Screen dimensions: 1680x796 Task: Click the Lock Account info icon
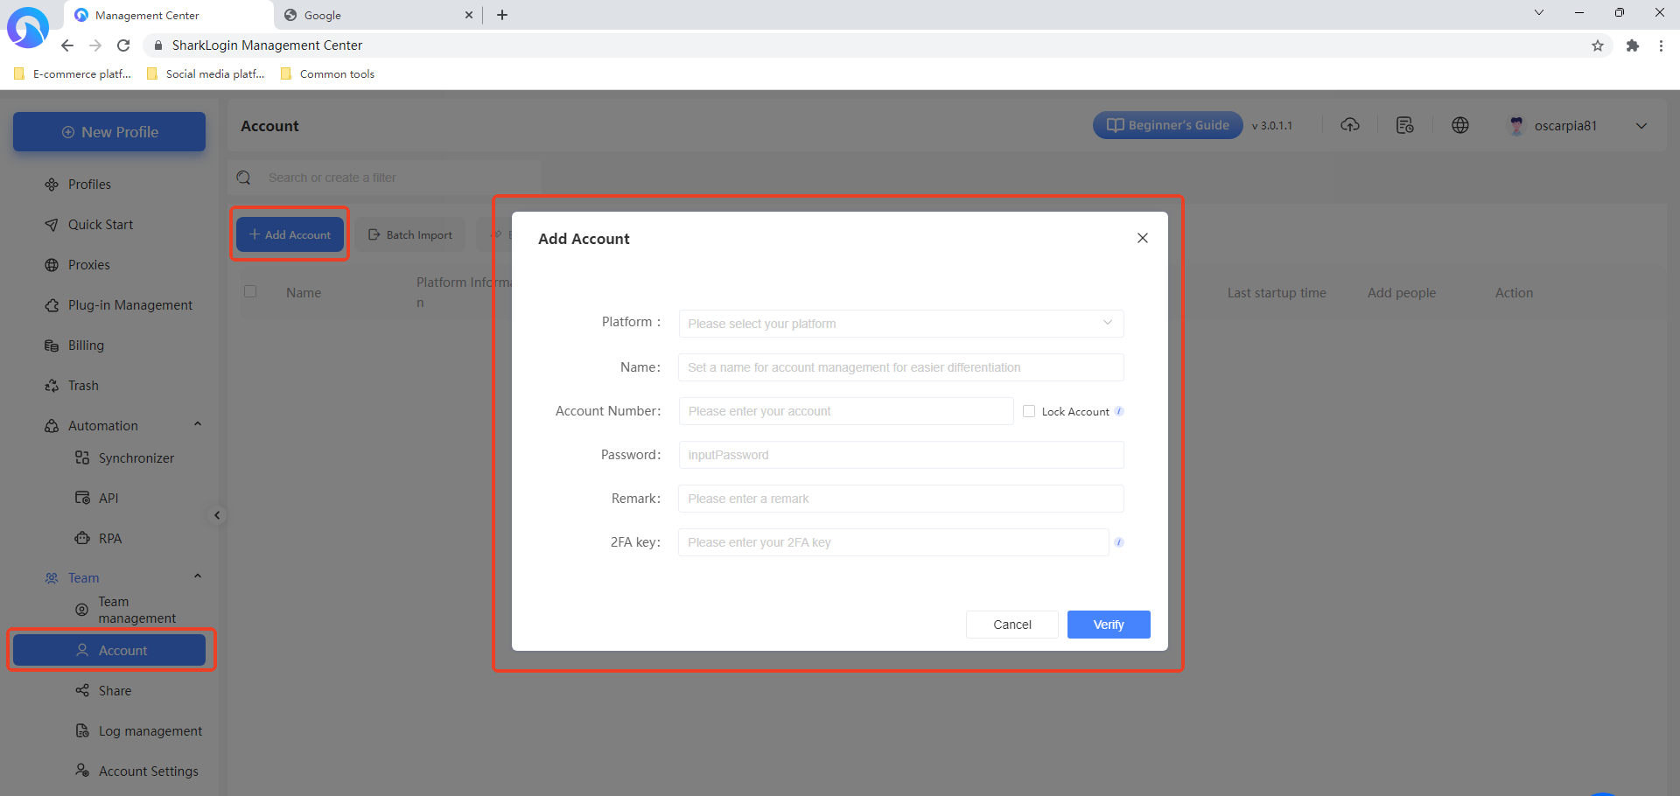click(1119, 411)
